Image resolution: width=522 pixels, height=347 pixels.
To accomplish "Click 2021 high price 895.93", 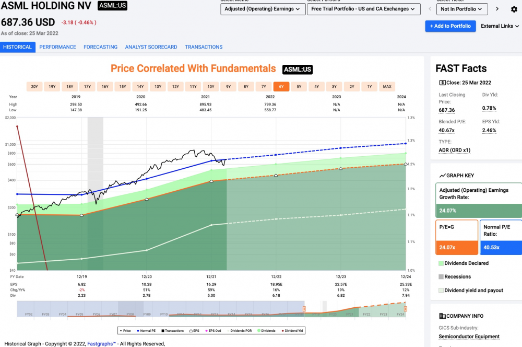I will tap(205, 105).
